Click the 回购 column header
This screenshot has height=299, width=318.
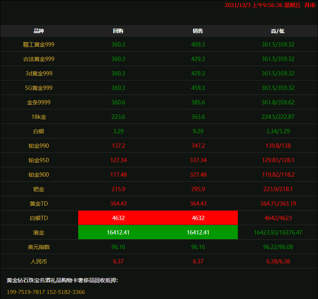[x=118, y=31]
